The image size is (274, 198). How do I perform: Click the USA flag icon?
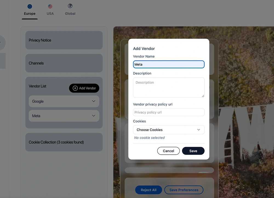[50, 7]
